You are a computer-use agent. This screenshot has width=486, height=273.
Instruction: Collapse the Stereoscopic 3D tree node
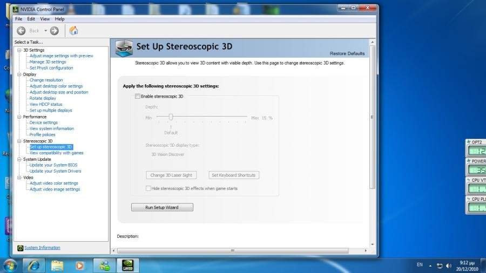[19, 141]
